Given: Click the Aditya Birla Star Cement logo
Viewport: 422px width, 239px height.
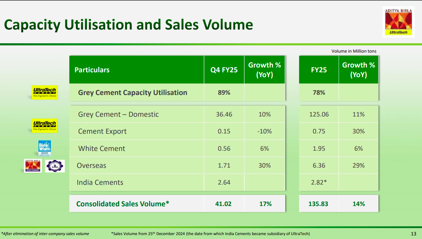Looking at the screenshot, I should [x=33, y=166].
